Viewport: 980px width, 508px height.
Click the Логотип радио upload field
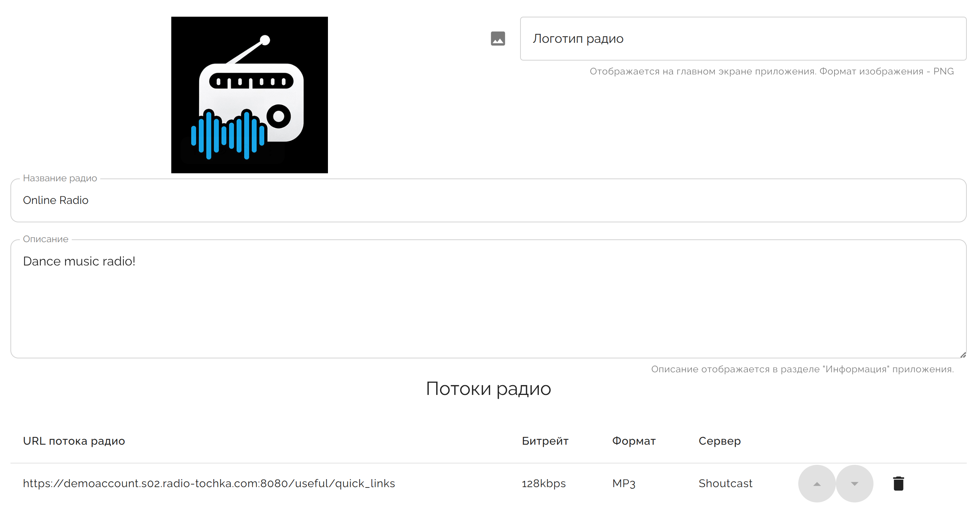743,39
